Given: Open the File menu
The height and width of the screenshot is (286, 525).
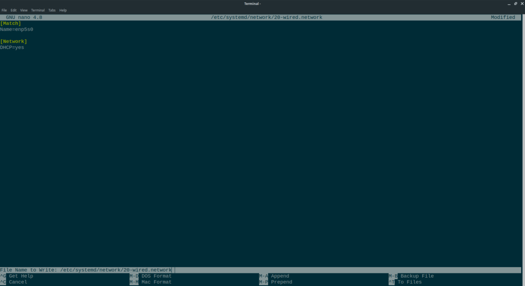Looking at the screenshot, I should coord(4,10).
